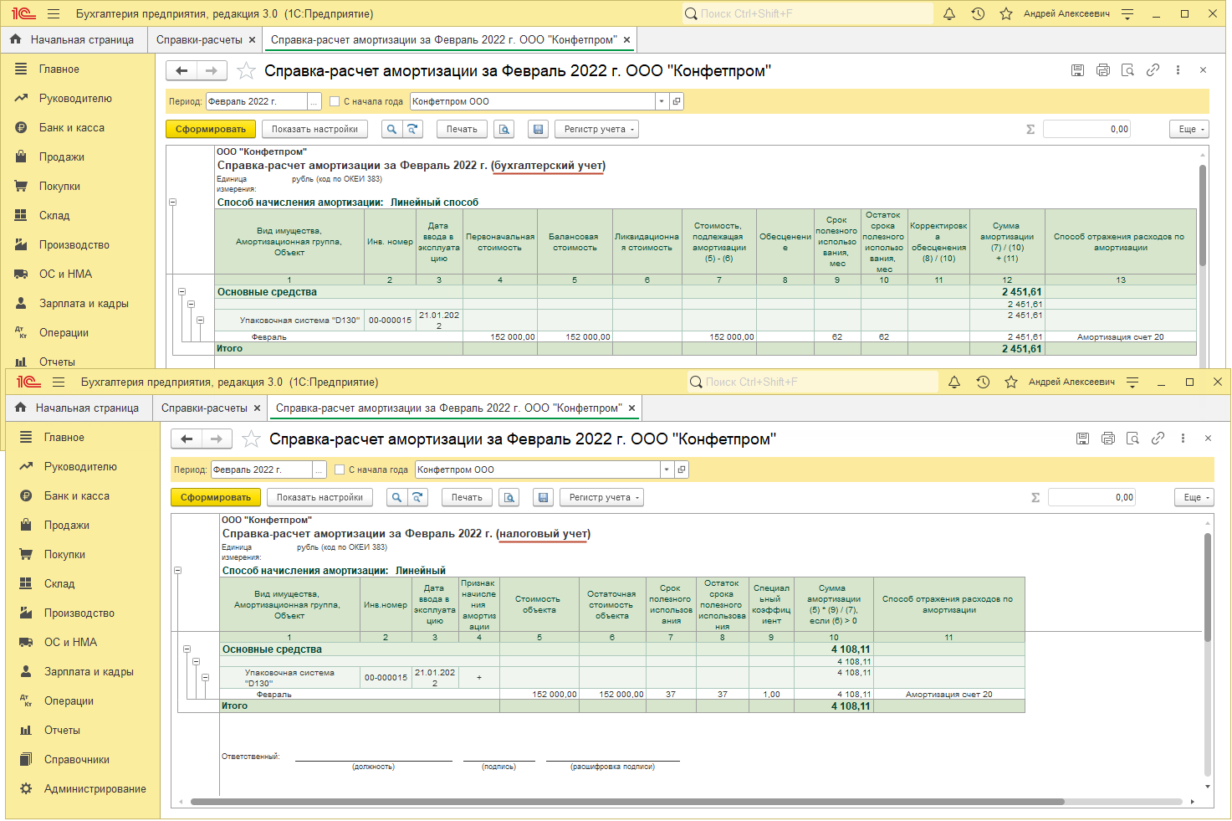
Task: Toggle 'С начала года' checkbox in upper window
Action: tap(335, 101)
